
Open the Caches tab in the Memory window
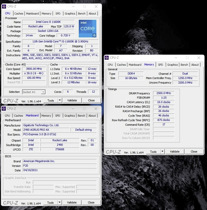(121, 65)
